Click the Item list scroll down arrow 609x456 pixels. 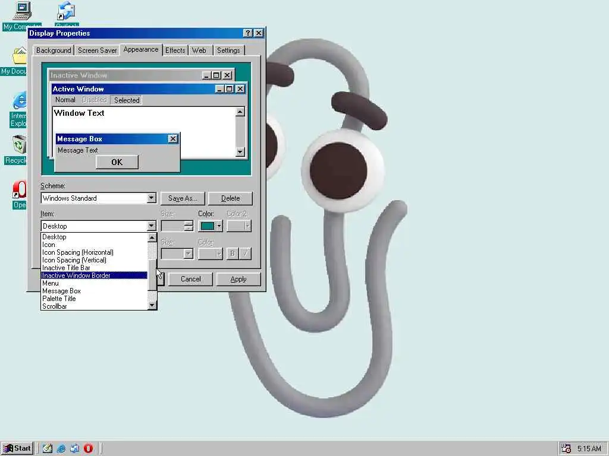click(152, 306)
